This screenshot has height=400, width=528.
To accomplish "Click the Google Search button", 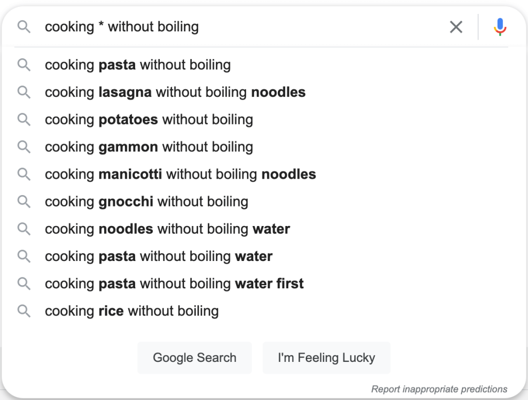I will click(194, 358).
